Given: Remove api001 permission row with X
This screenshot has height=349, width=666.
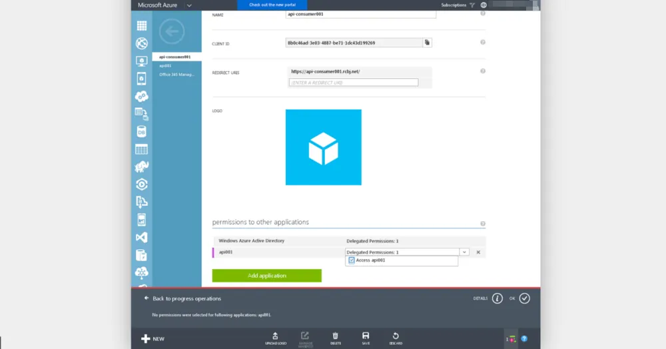Looking at the screenshot, I should [x=478, y=252].
